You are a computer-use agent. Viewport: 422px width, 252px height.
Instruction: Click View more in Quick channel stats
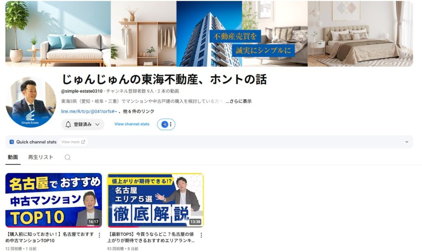tap(70, 142)
